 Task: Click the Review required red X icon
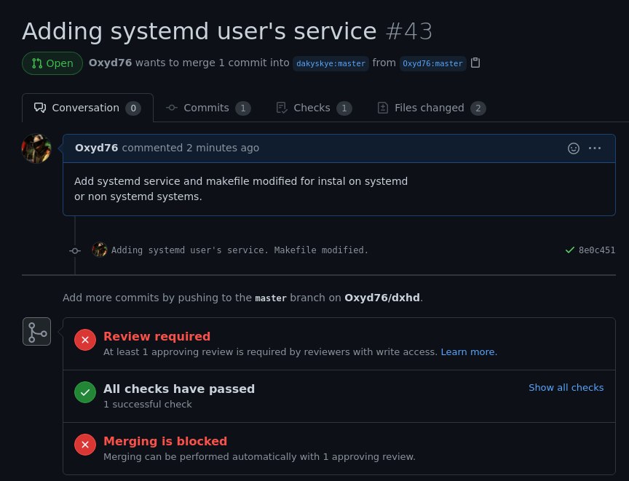click(85, 340)
